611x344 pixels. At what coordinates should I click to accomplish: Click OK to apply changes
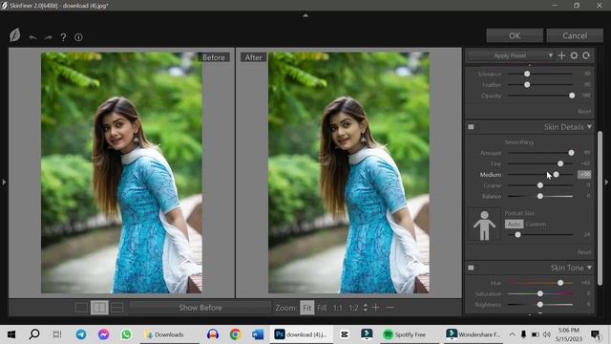(x=515, y=35)
